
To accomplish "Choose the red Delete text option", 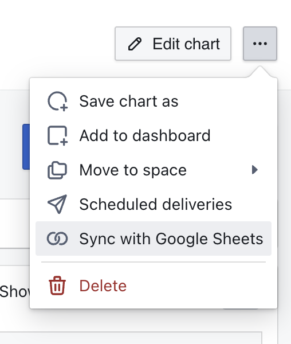I will point(103,286).
